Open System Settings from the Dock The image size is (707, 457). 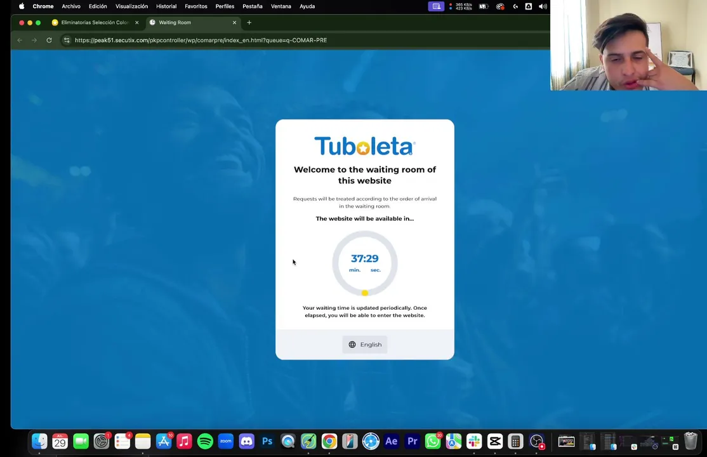pos(102,441)
